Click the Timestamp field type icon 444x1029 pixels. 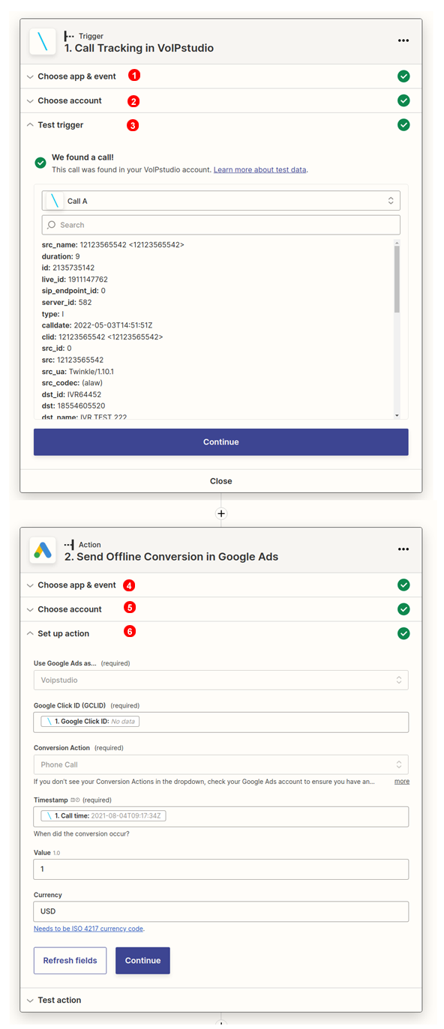click(75, 800)
